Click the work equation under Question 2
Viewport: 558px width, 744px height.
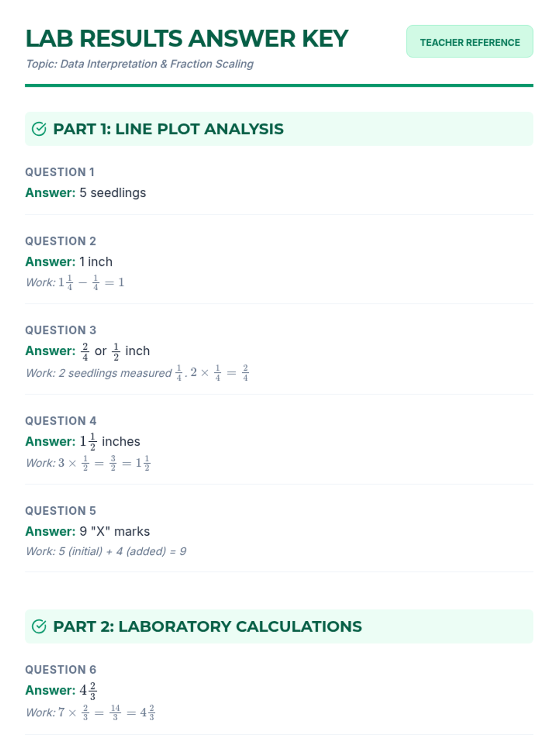(75, 282)
